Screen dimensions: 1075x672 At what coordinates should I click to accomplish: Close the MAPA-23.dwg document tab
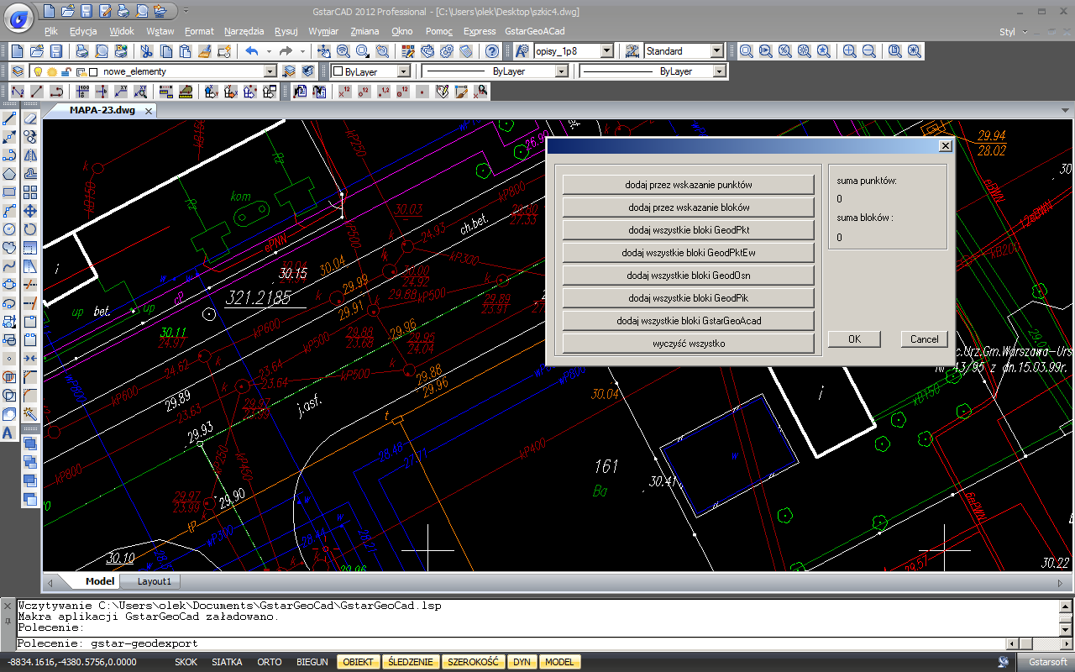149,111
